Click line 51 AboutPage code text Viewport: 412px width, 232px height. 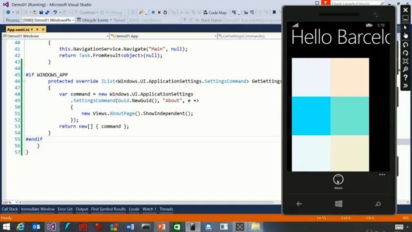click(122, 113)
